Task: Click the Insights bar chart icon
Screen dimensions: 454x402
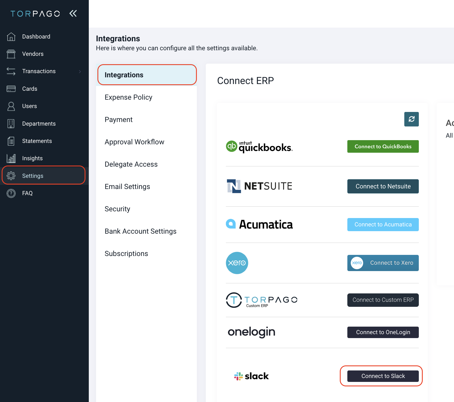Action: point(11,158)
